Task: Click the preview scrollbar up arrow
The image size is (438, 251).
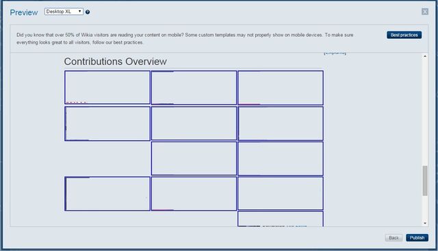Action: coord(425,56)
